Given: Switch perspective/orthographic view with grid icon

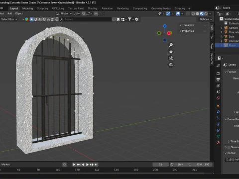Looking at the screenshot, I should (171, 65).
